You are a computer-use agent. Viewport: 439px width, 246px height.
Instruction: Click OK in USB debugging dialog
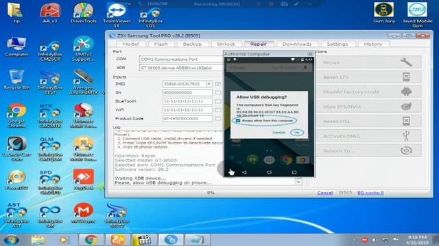pyautogui.click(x=297, y=133)
